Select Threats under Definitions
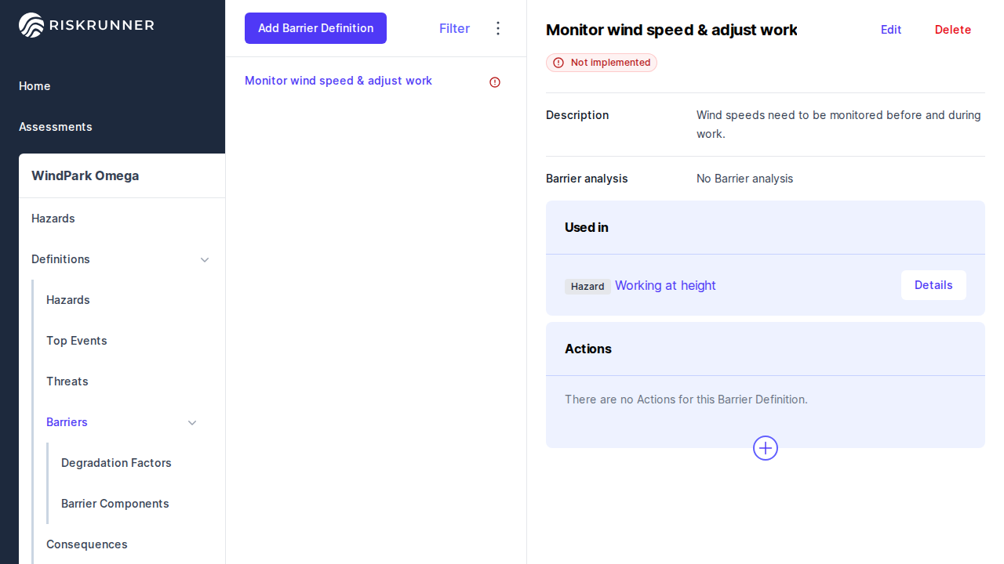1004x564 pixels. tap(67, 381)
